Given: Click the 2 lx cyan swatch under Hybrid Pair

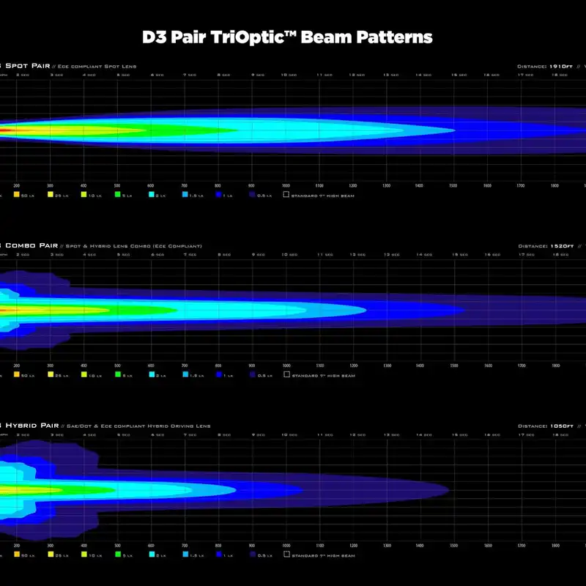Looking at the screenshot, I should pyautogui.click(x=152, y=555).
